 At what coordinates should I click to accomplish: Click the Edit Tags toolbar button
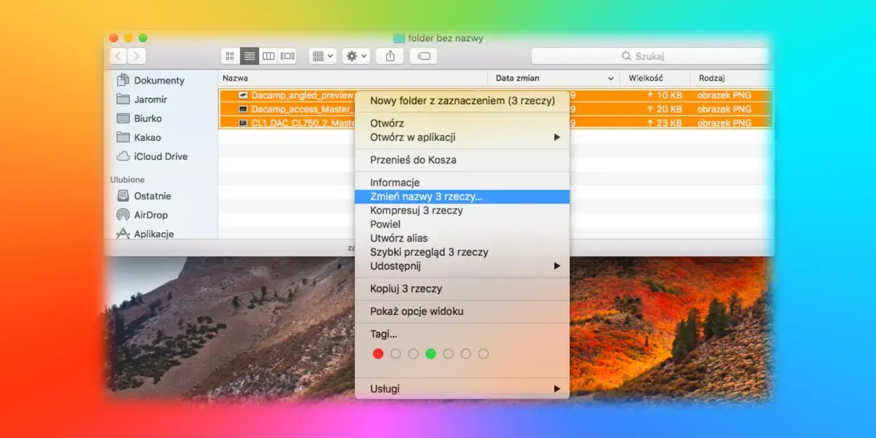click(x=424, y=56)
